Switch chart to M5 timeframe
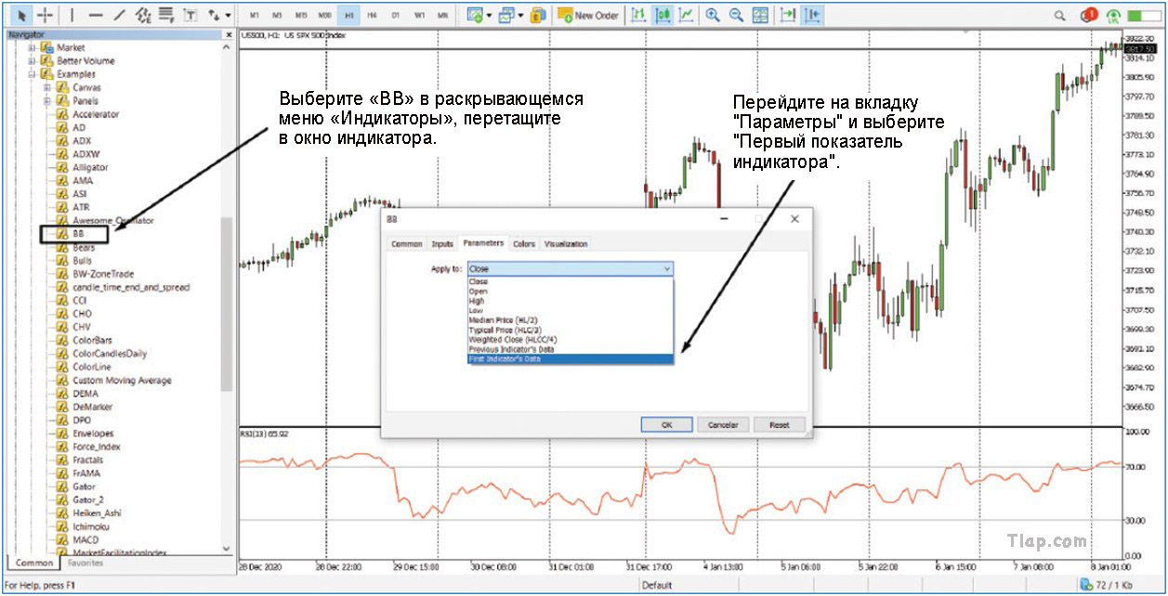This screenshot has width=1168, height=596. 277,16
